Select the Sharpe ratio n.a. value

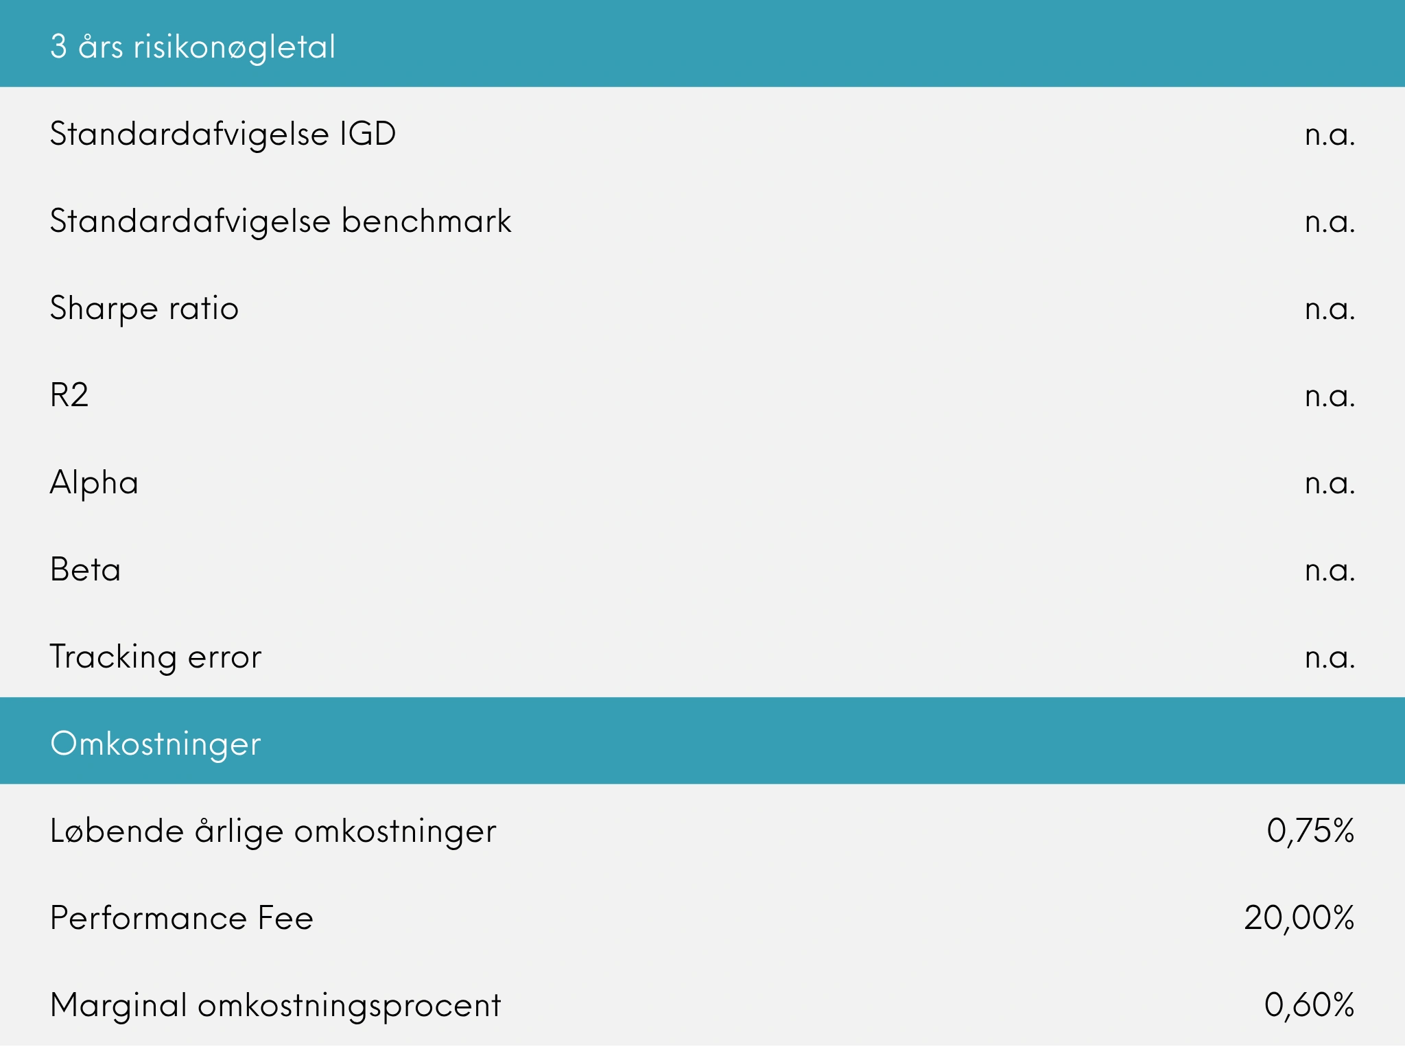click(x=1330, y=309)
